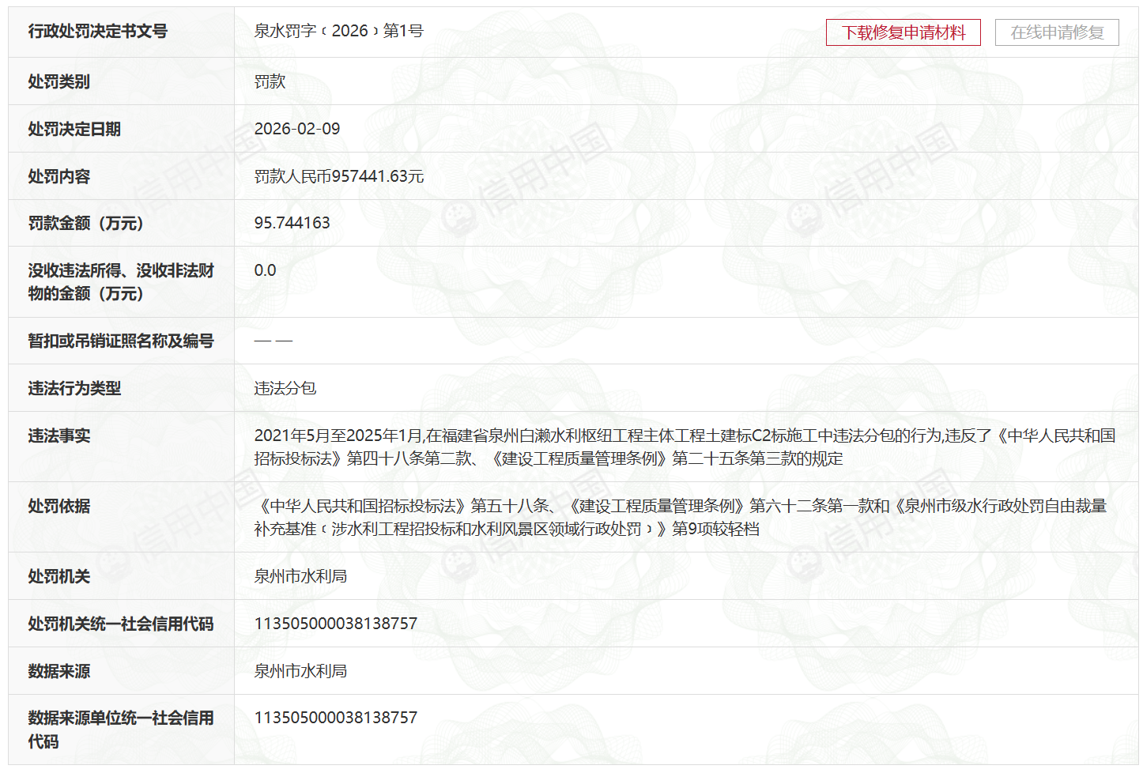Click the amount 罚款人民币957441.63元
This screenshot has height=773, width=1143.
[339, 176]
